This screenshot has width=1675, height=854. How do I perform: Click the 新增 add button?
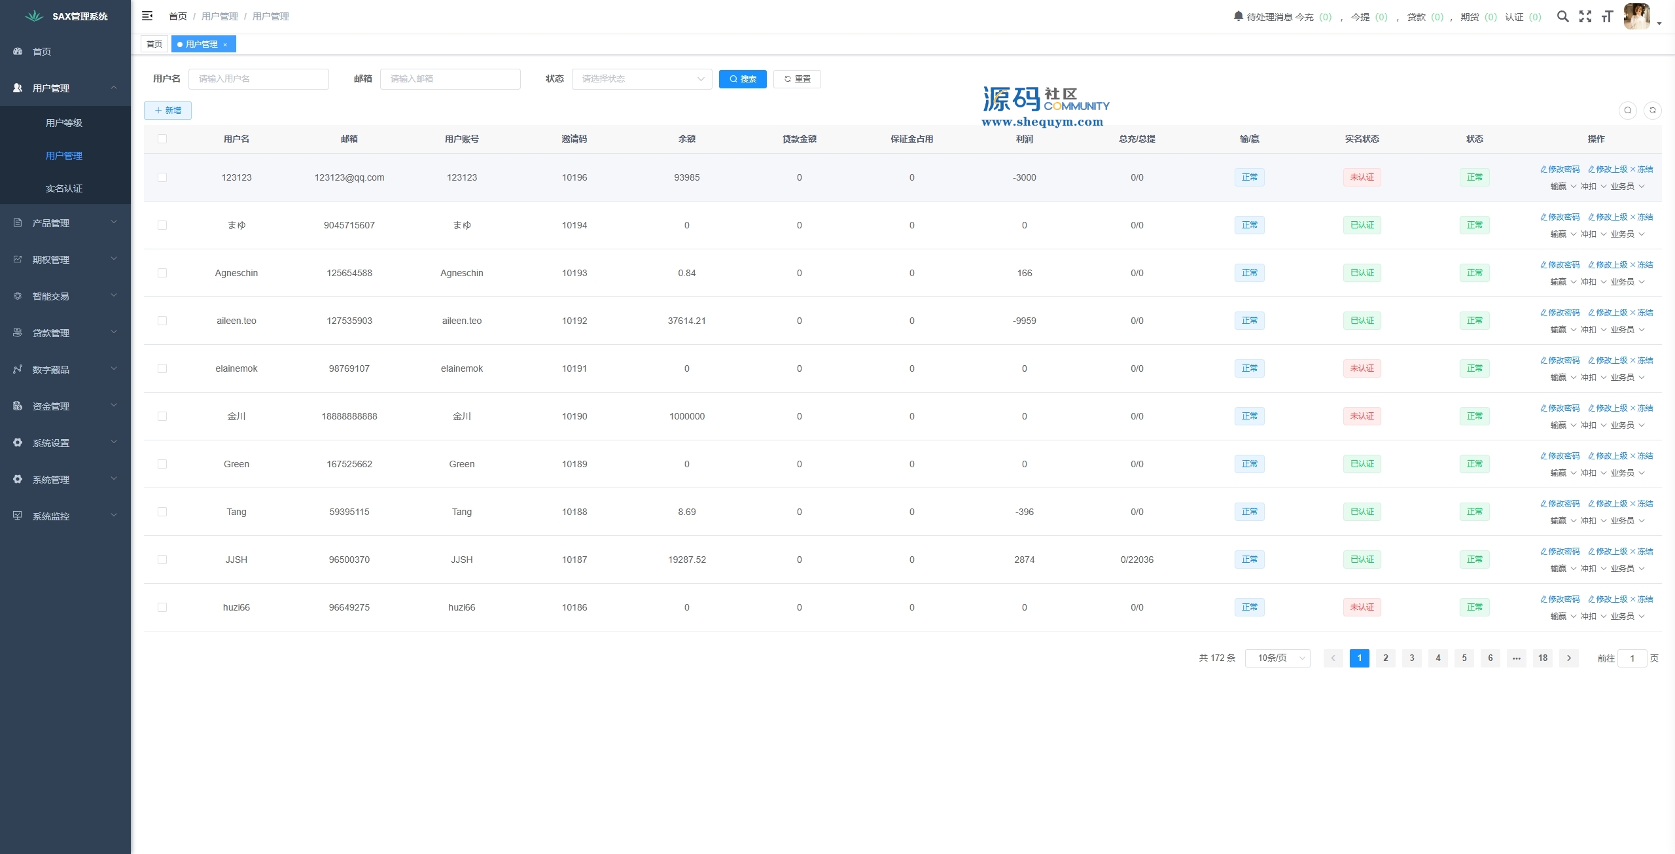pyautogui.click(x=167, y=111)
